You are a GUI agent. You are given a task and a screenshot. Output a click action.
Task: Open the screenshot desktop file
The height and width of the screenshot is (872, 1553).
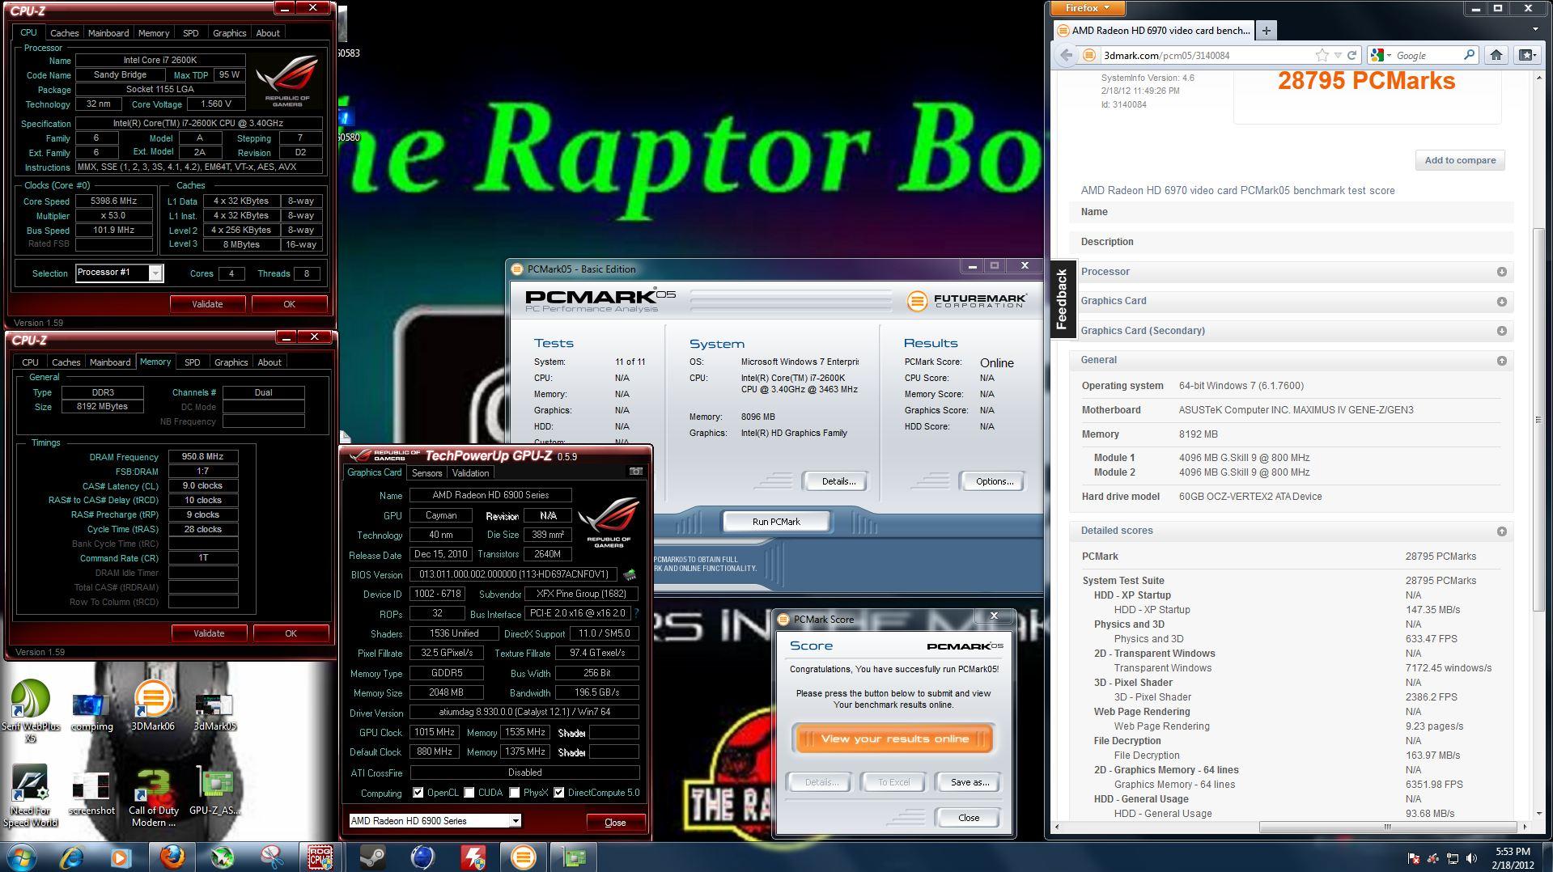coord(91,793)
